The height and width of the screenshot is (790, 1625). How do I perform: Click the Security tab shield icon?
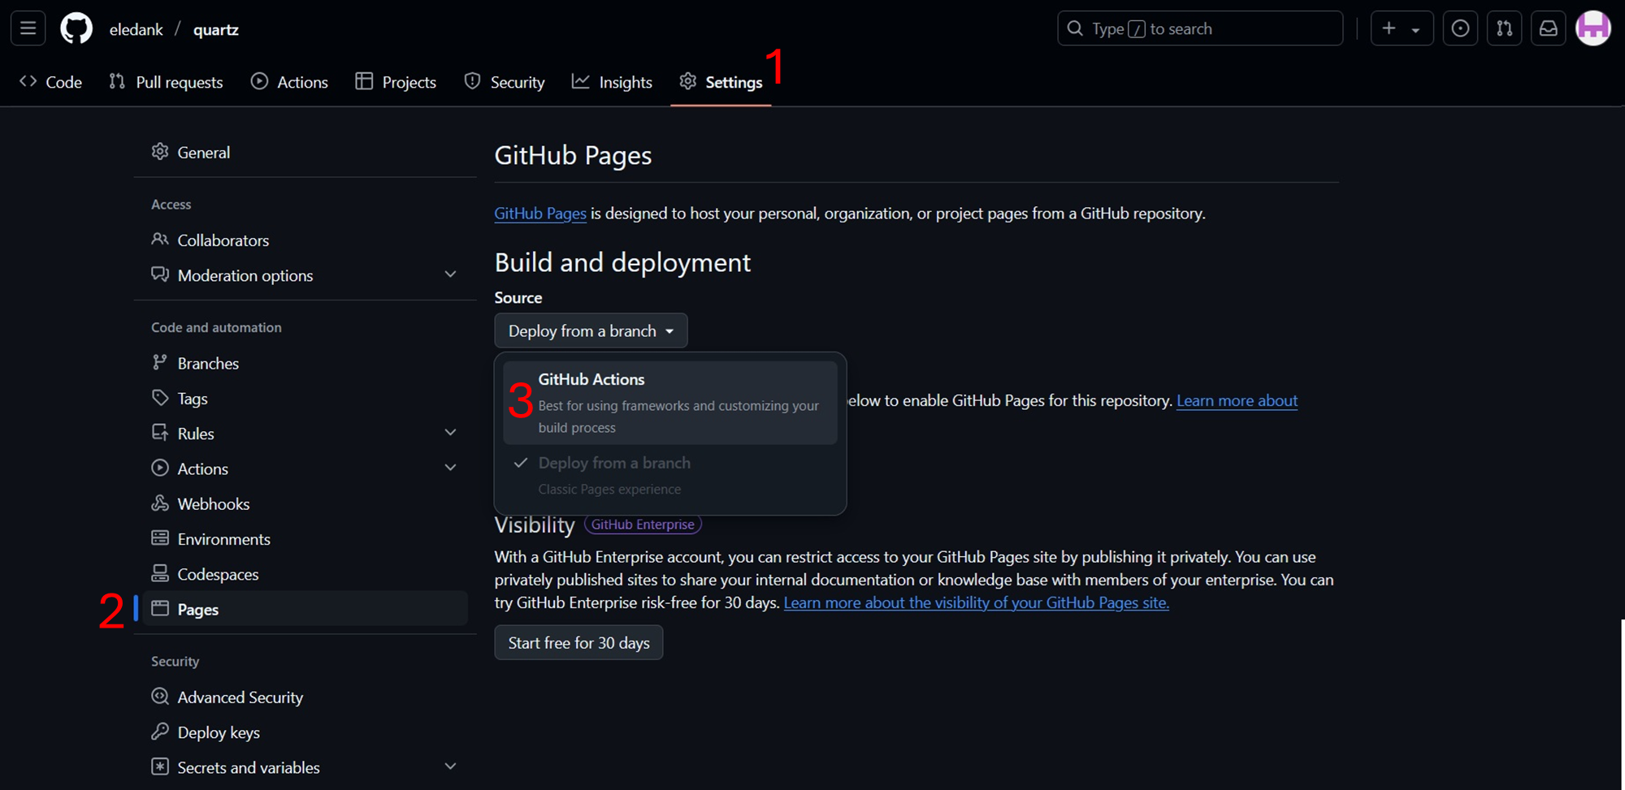[x=472, y=81]
